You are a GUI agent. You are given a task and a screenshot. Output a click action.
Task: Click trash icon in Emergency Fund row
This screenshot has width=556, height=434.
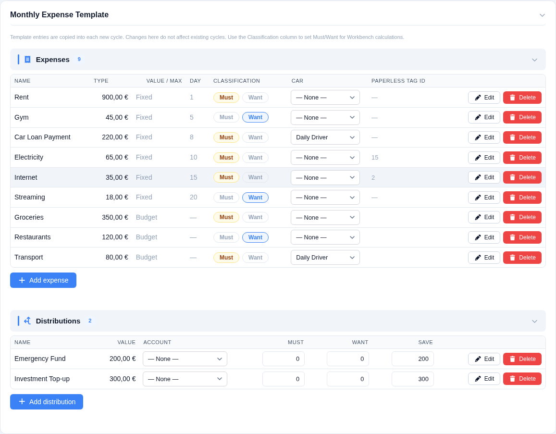tap(512, 359)
